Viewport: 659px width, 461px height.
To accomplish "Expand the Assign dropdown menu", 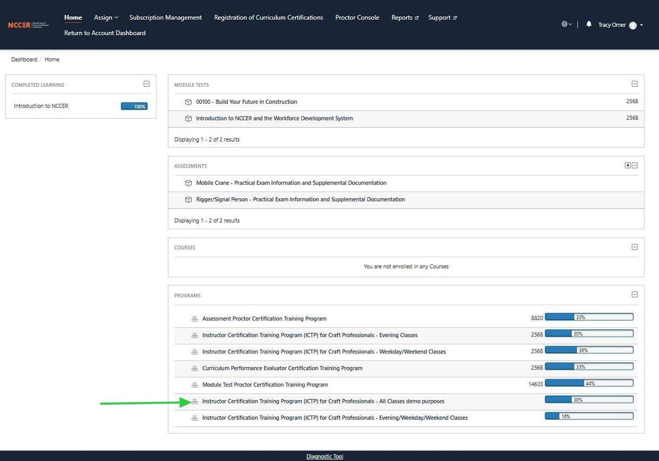I will [x=106, y=18].
